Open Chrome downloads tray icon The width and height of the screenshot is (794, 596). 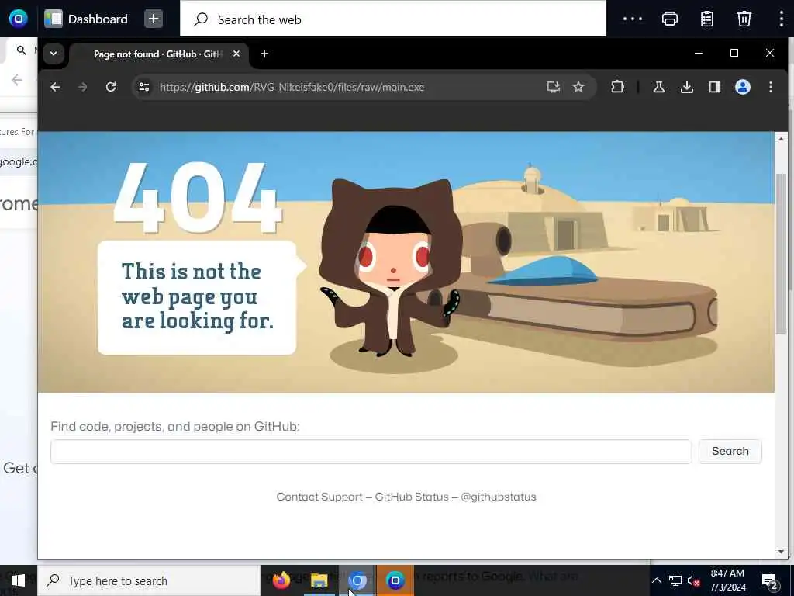pos(687,87)
